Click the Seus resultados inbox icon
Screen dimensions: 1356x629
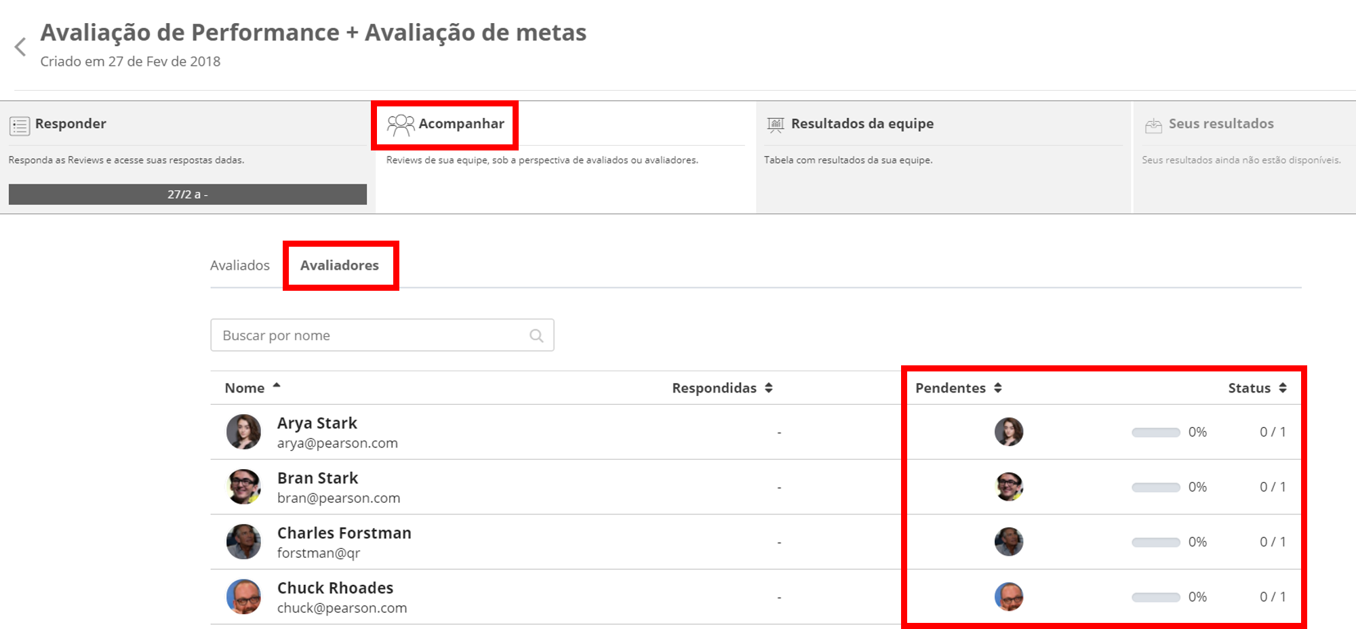(1153, 125)
